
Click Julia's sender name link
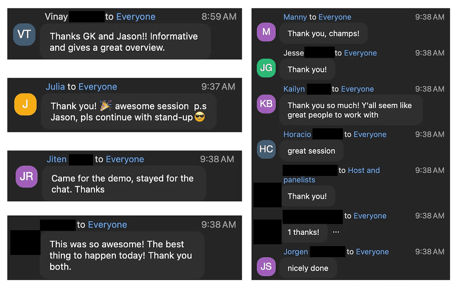pyautogui.click(x=55, y=87)
